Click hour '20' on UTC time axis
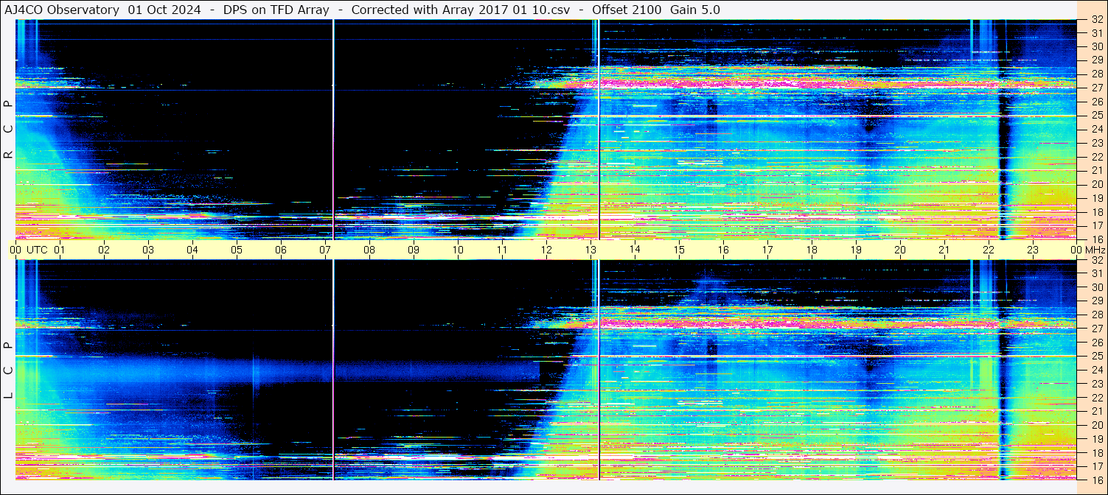The width and height of the screenshot is (1108, 495). [900, 250]
